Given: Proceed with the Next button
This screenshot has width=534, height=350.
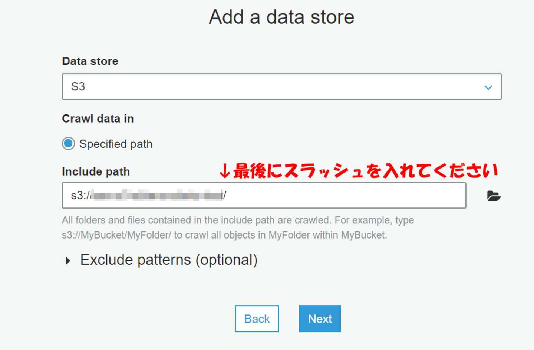Looking at the screenshot, I should pyautogui.click(x=320, y=319).
